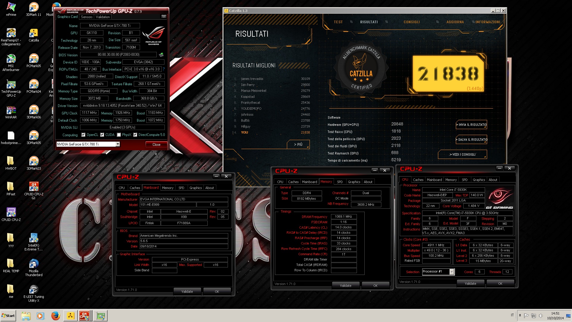
Task: Open Catzilla app from taskbar
Action: [x=70, y=315]
